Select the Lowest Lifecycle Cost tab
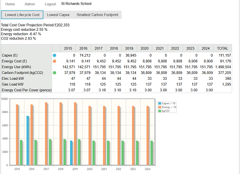The height and width of the screenshot is (174, 240). point(22,15)
